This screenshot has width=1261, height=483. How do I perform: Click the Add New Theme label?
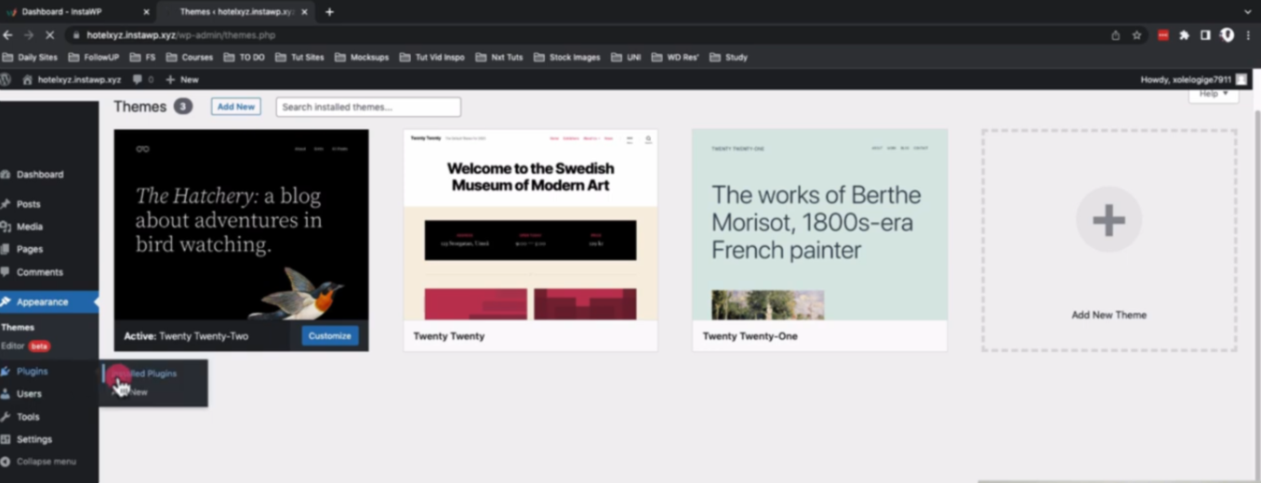click(x=1108, y=315)
